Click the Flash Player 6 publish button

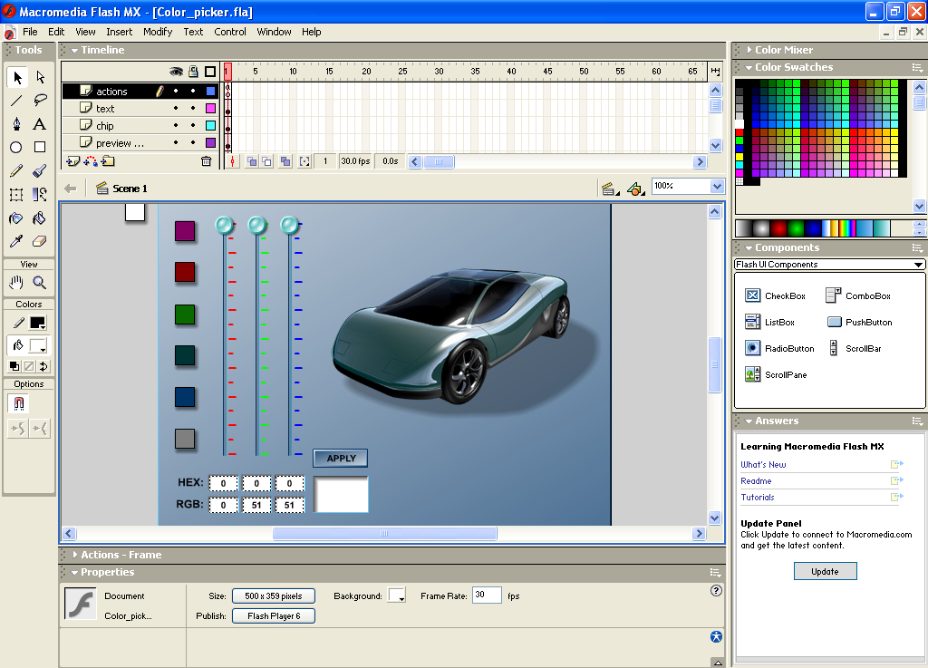(x=274, y=616)
